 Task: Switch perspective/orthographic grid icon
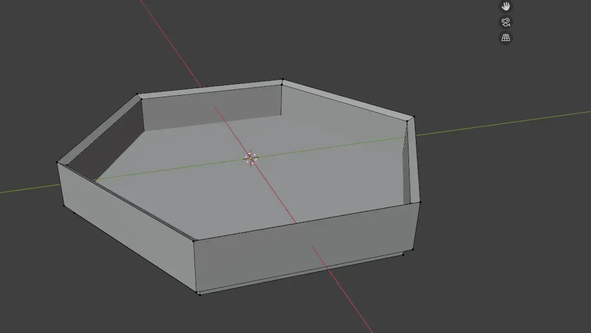click(505, 38)
